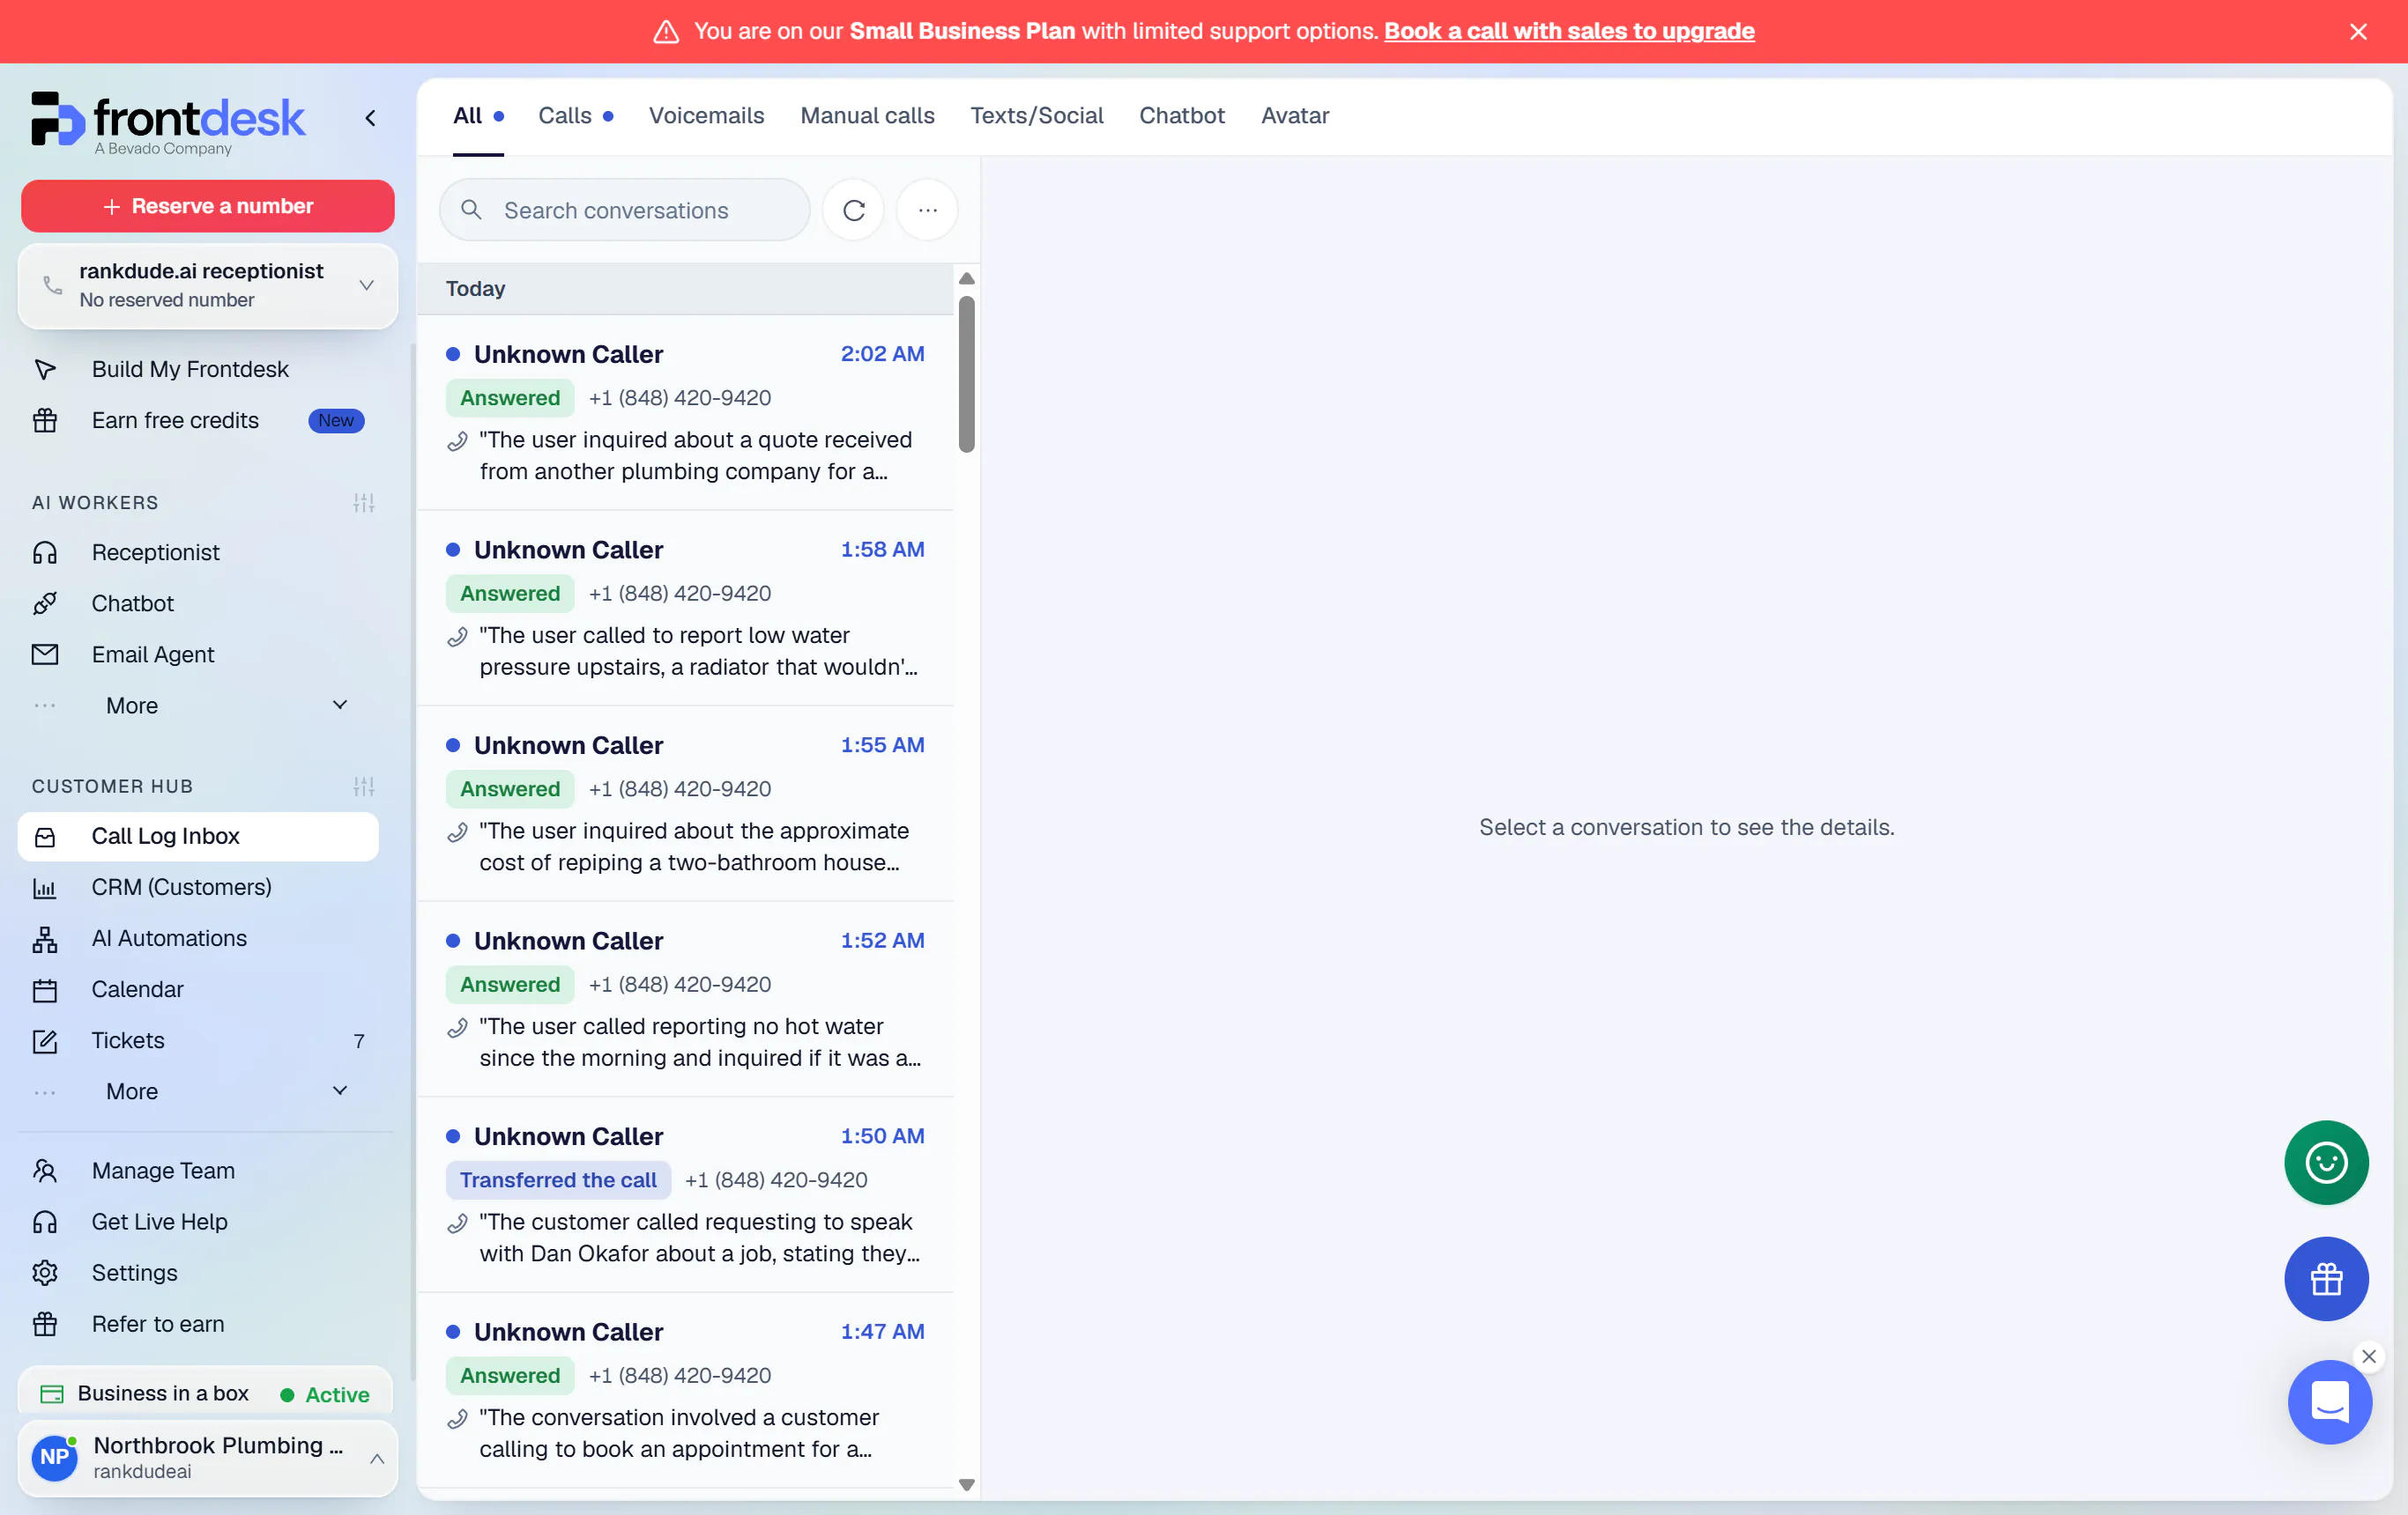Click the Tickets count 7

point(359,1041)
